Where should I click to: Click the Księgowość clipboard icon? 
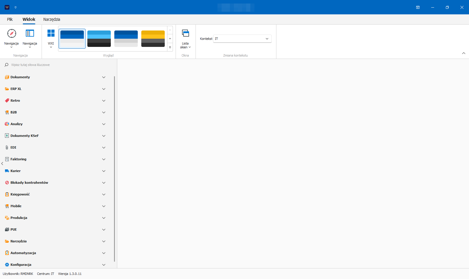(x=7, y=194)
